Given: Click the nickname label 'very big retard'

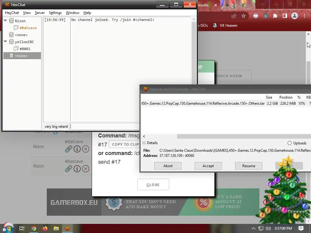Looking at the screenshot, I should pyautogui.click(x=56, y=127).
